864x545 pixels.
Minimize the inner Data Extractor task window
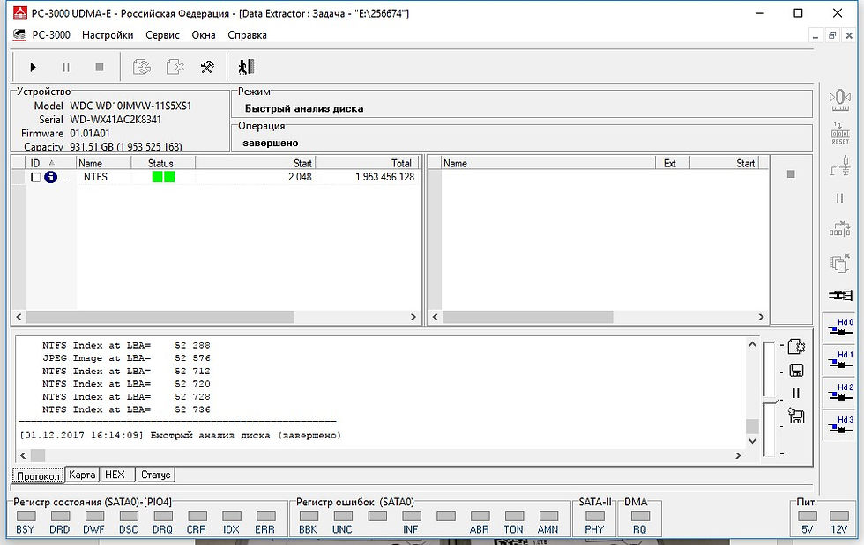(x=816, y=35)
